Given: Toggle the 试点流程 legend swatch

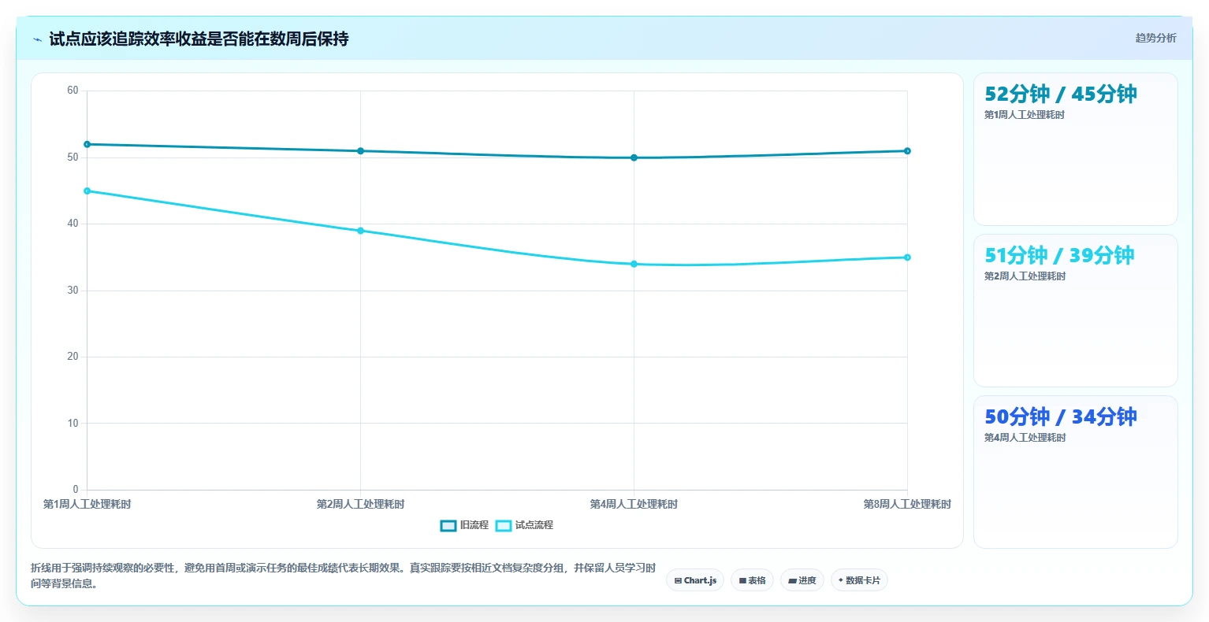Looking at the screenshot, I should [504, 525].
